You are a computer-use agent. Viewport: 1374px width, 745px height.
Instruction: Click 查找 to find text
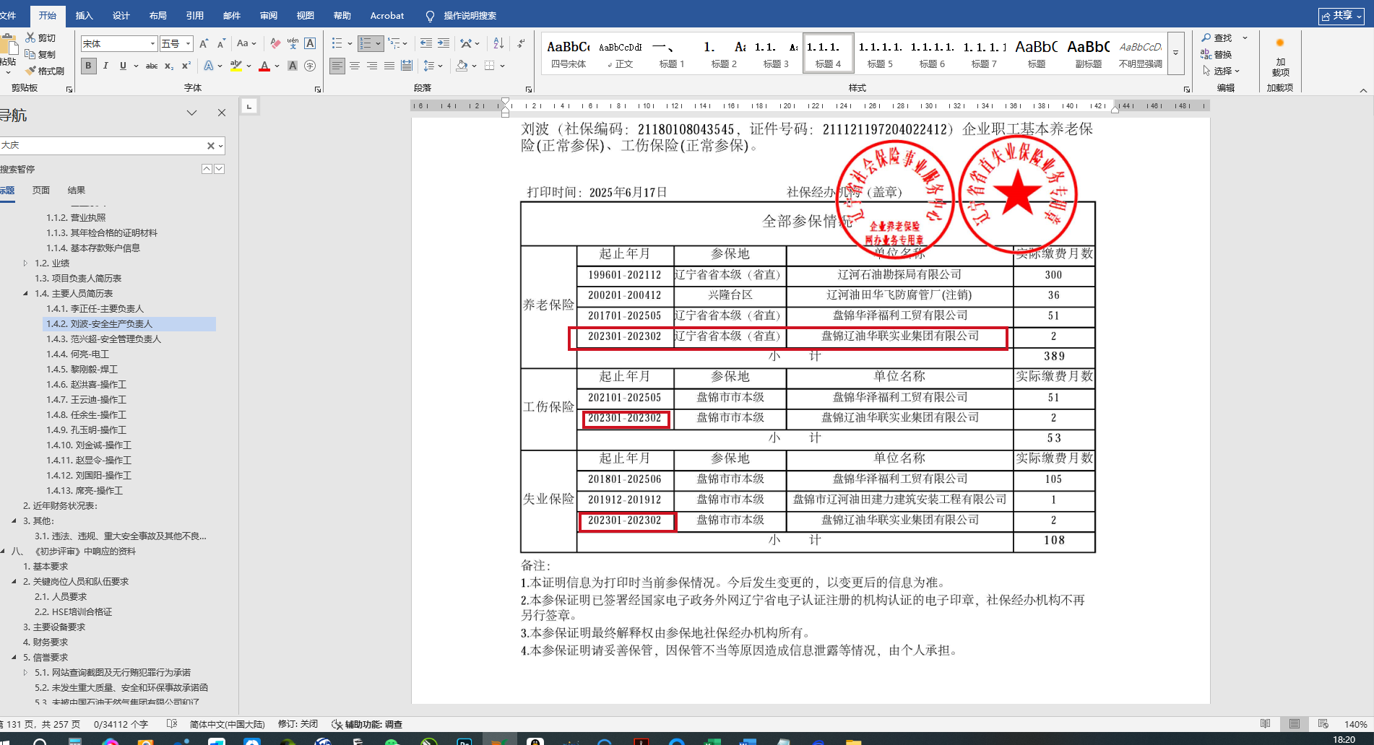[x=1217, y=38]
